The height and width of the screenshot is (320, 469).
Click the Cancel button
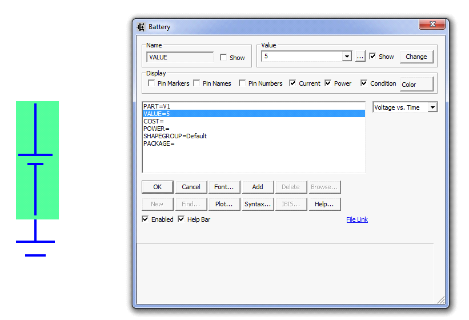click(191, 187)
